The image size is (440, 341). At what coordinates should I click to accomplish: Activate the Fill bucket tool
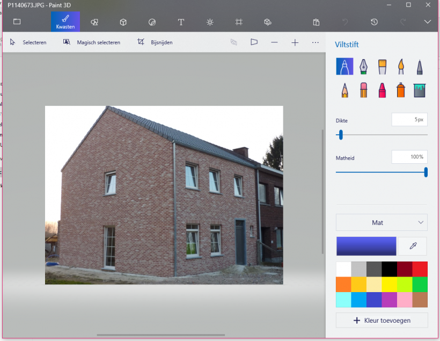tap(420, 90)
